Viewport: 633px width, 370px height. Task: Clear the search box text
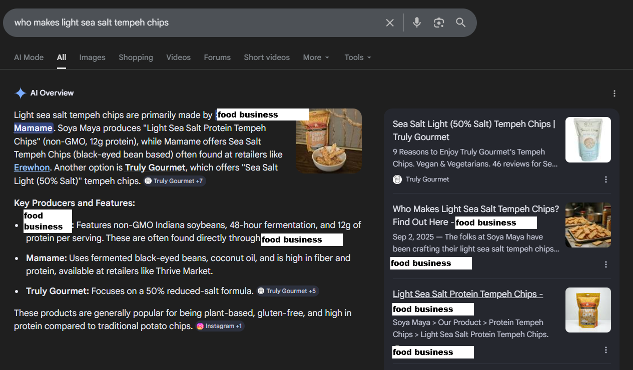coord(390,22)
